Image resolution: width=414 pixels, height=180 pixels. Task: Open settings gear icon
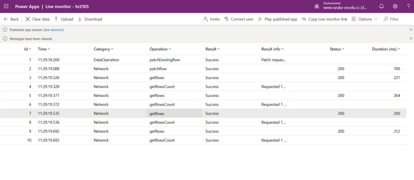point(395,6)
